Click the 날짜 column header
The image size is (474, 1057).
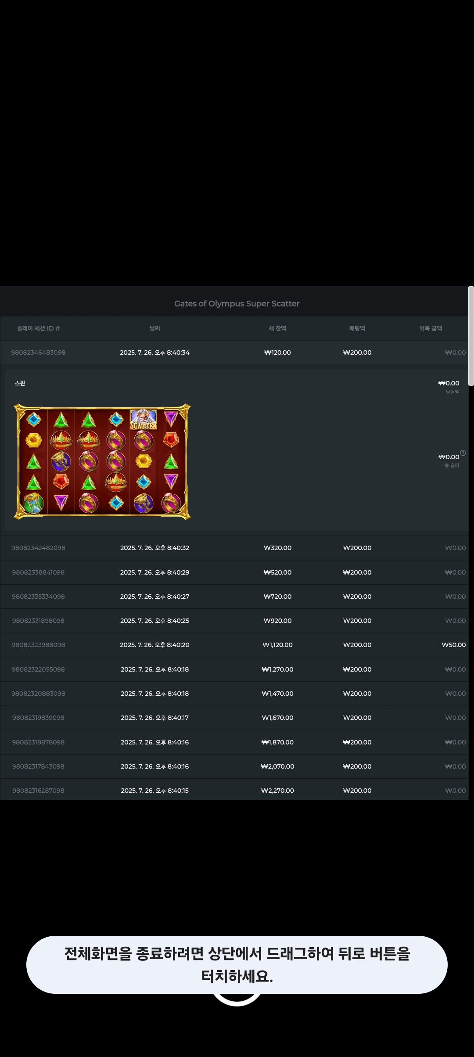pos(155,328)
